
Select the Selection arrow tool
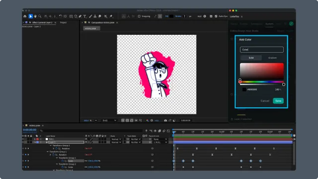tap(31, 16)
